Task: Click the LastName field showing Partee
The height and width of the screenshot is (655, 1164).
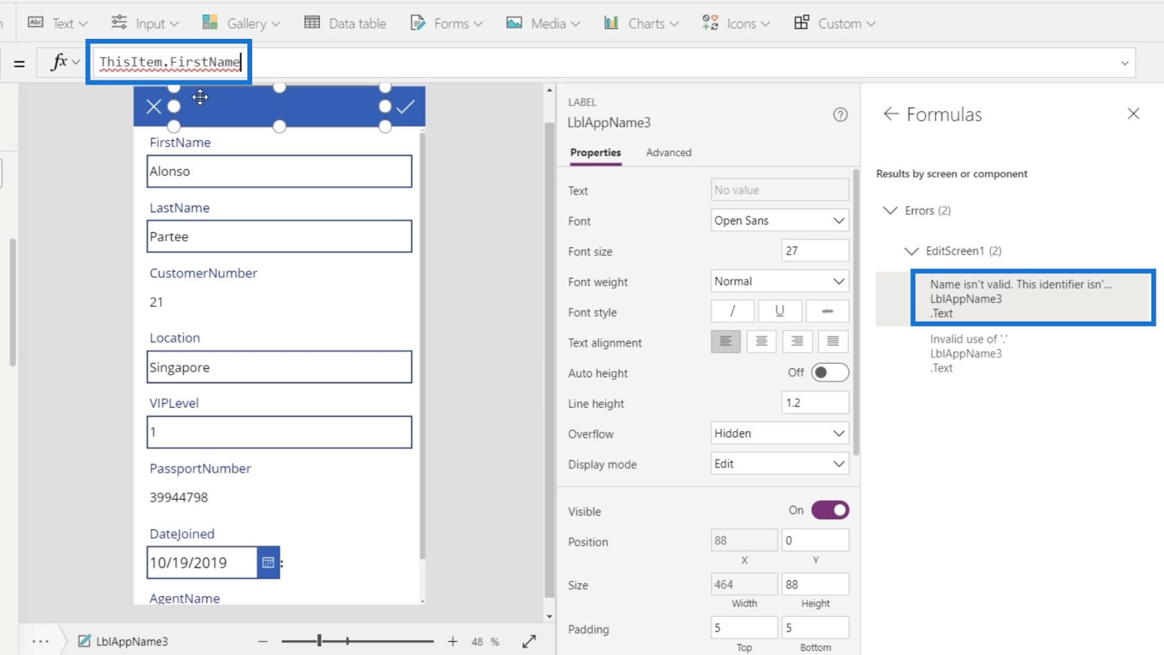Action: [x=279, y=236]
